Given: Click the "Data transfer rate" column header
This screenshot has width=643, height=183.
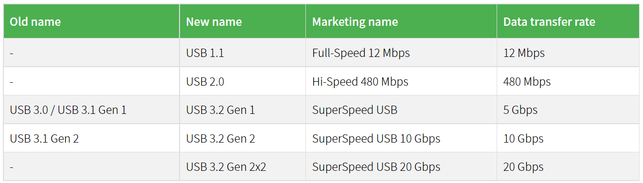Looking at the screenshot, I should coord(568,21).
